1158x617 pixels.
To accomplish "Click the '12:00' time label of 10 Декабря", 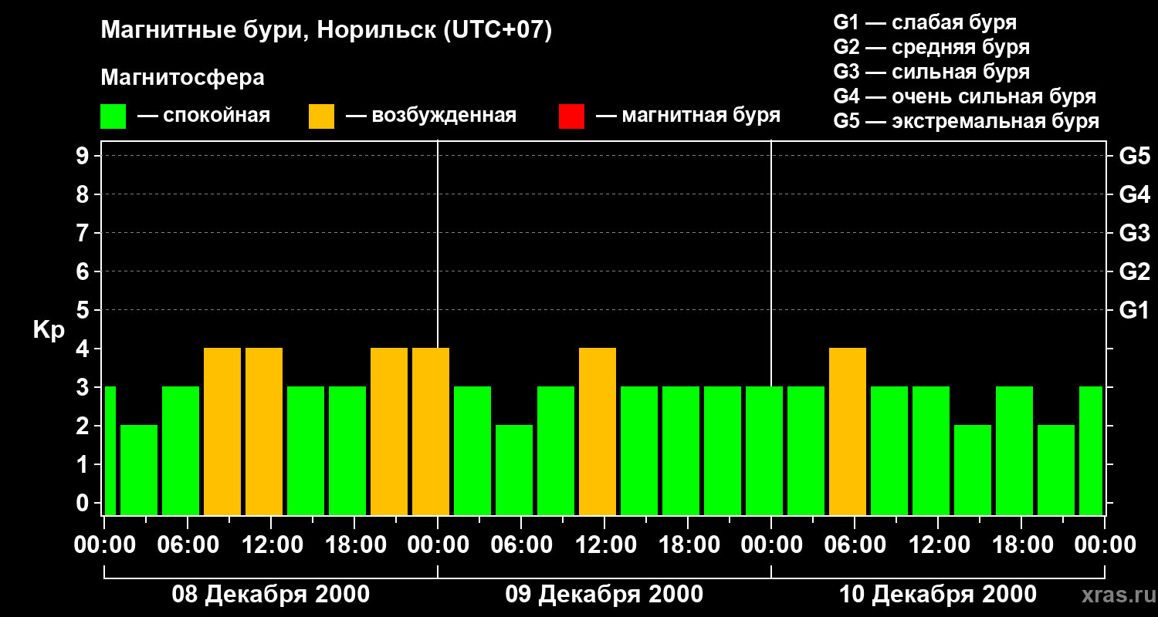I will [938, 545].
